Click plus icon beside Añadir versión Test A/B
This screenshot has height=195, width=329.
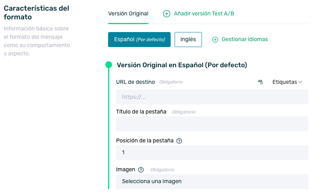click(x=167, y=14)
